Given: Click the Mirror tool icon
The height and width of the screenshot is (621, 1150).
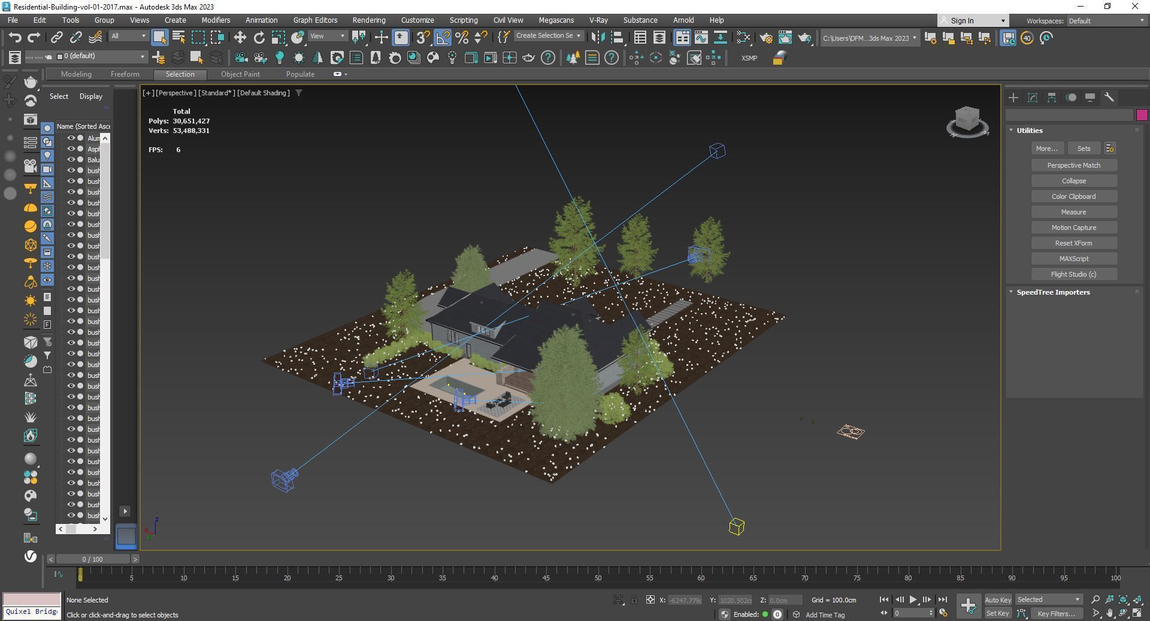Looking at the screenshot, I should point(597,38).
